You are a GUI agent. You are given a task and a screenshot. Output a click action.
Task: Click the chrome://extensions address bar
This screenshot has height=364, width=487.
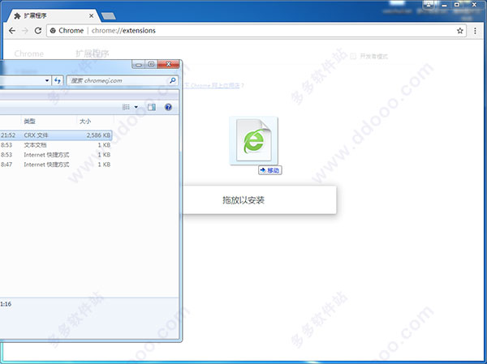(256, 31)
